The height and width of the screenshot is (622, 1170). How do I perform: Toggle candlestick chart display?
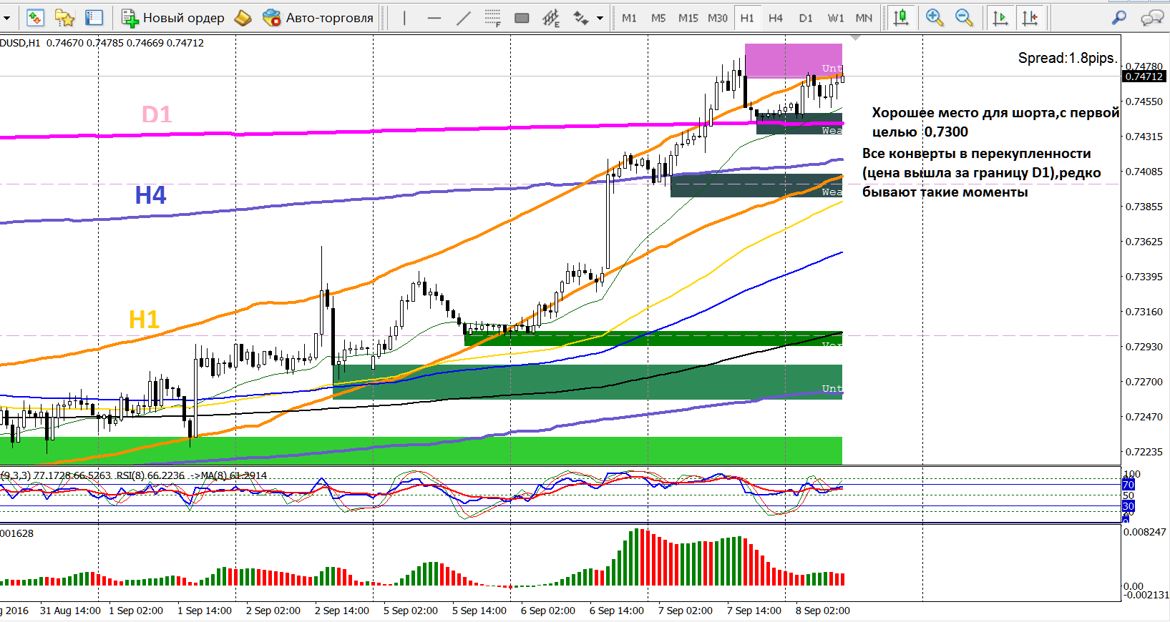click(902, 18)
